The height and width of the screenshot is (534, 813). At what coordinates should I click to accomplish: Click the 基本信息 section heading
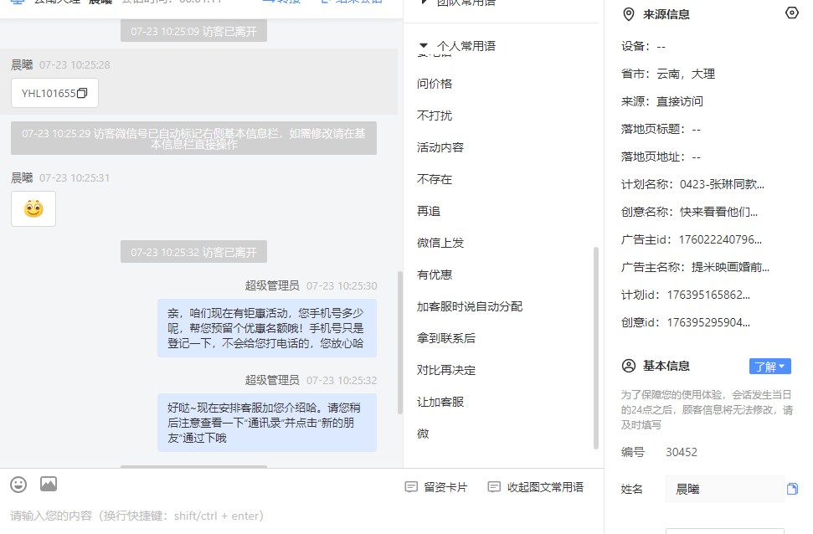pyautogui.click(x=666, y=366)
